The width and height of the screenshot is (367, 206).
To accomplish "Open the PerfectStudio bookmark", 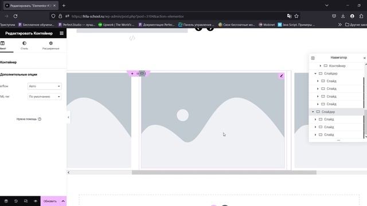I will pyautogui.click(x=76, y=25).
